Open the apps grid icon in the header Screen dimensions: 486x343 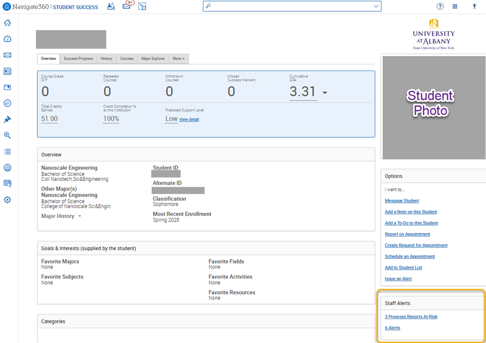(455, 6)
